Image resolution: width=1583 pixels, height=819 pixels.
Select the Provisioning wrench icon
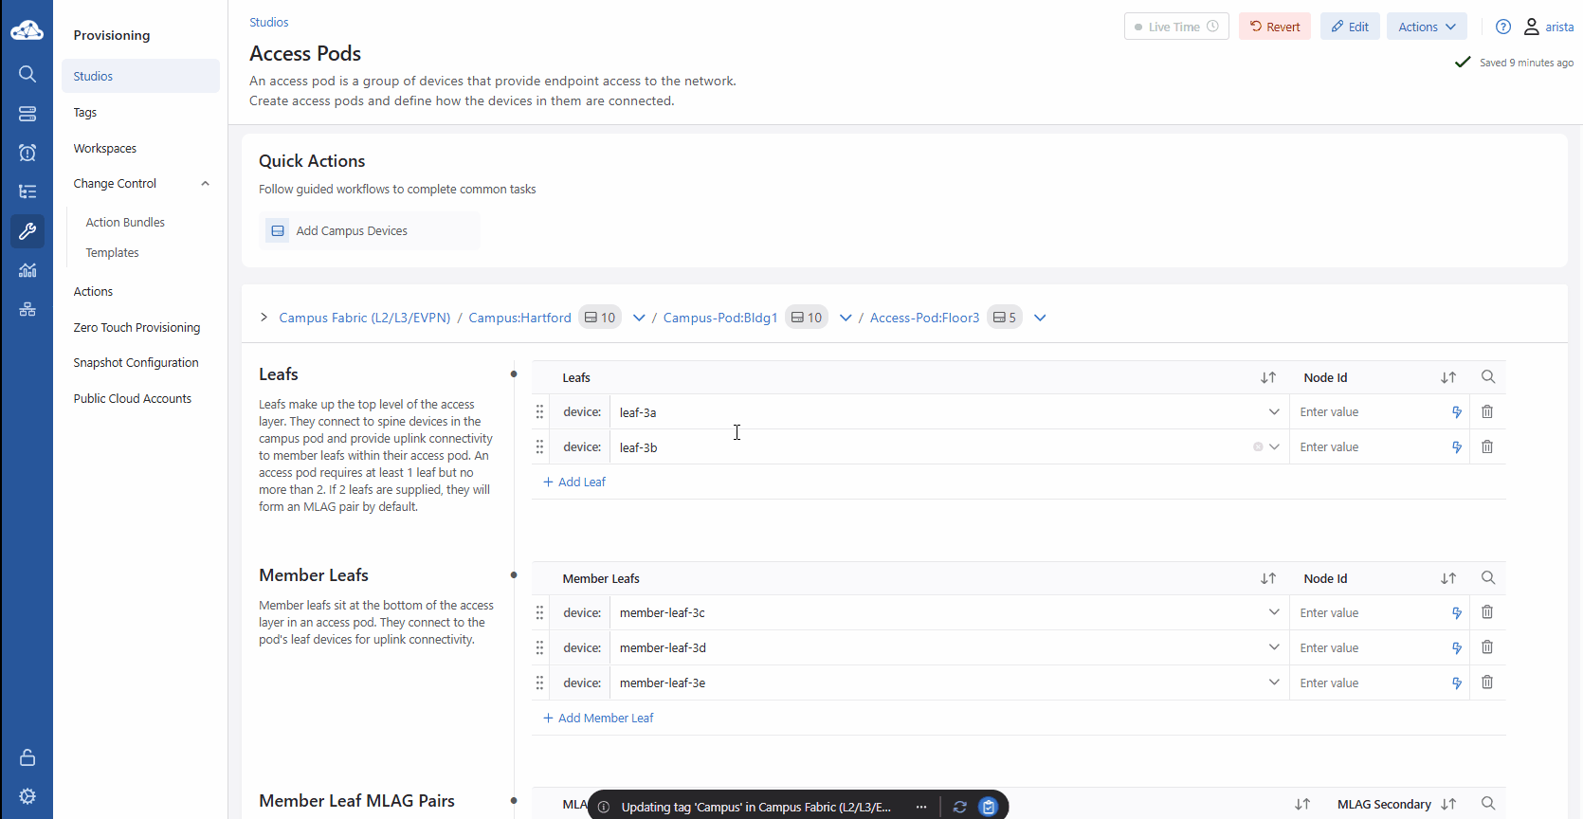point(27,231)
